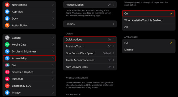The width and height of the screenshot is (178, 97).
Task: Tap the red Emergency SOS icon
Action: pyautogui.click(x=7, y=86)
